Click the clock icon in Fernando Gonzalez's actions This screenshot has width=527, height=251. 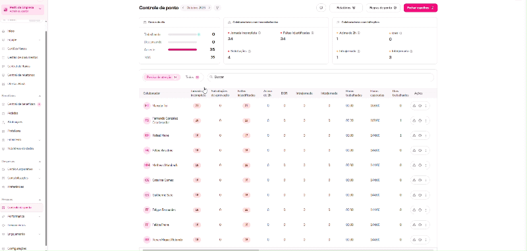tap(420, 120)
